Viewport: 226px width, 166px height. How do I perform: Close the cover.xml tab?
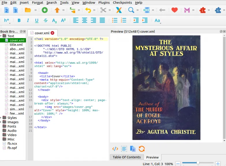(53, 33)
